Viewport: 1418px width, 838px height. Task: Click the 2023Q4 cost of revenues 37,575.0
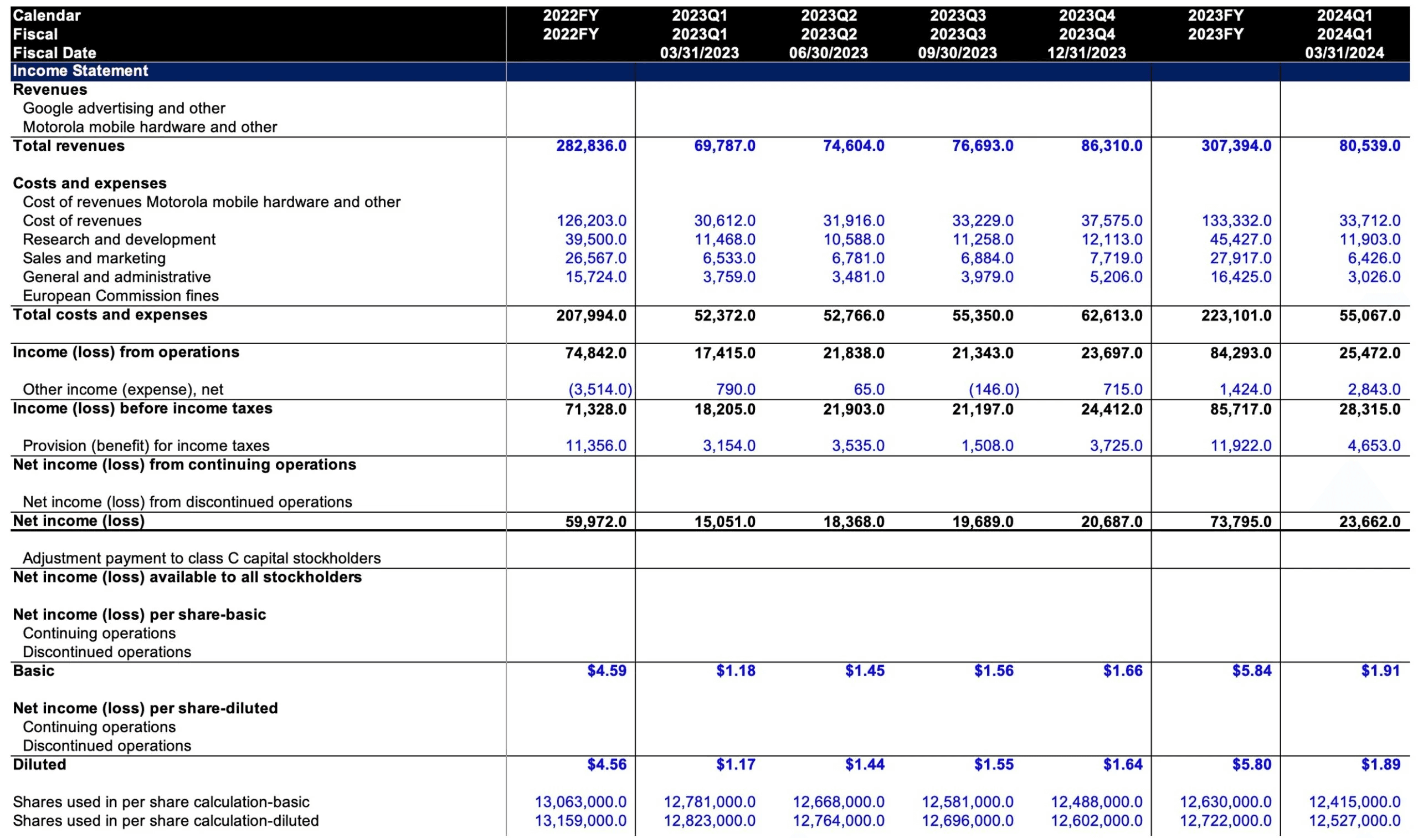click(1111, 221)
